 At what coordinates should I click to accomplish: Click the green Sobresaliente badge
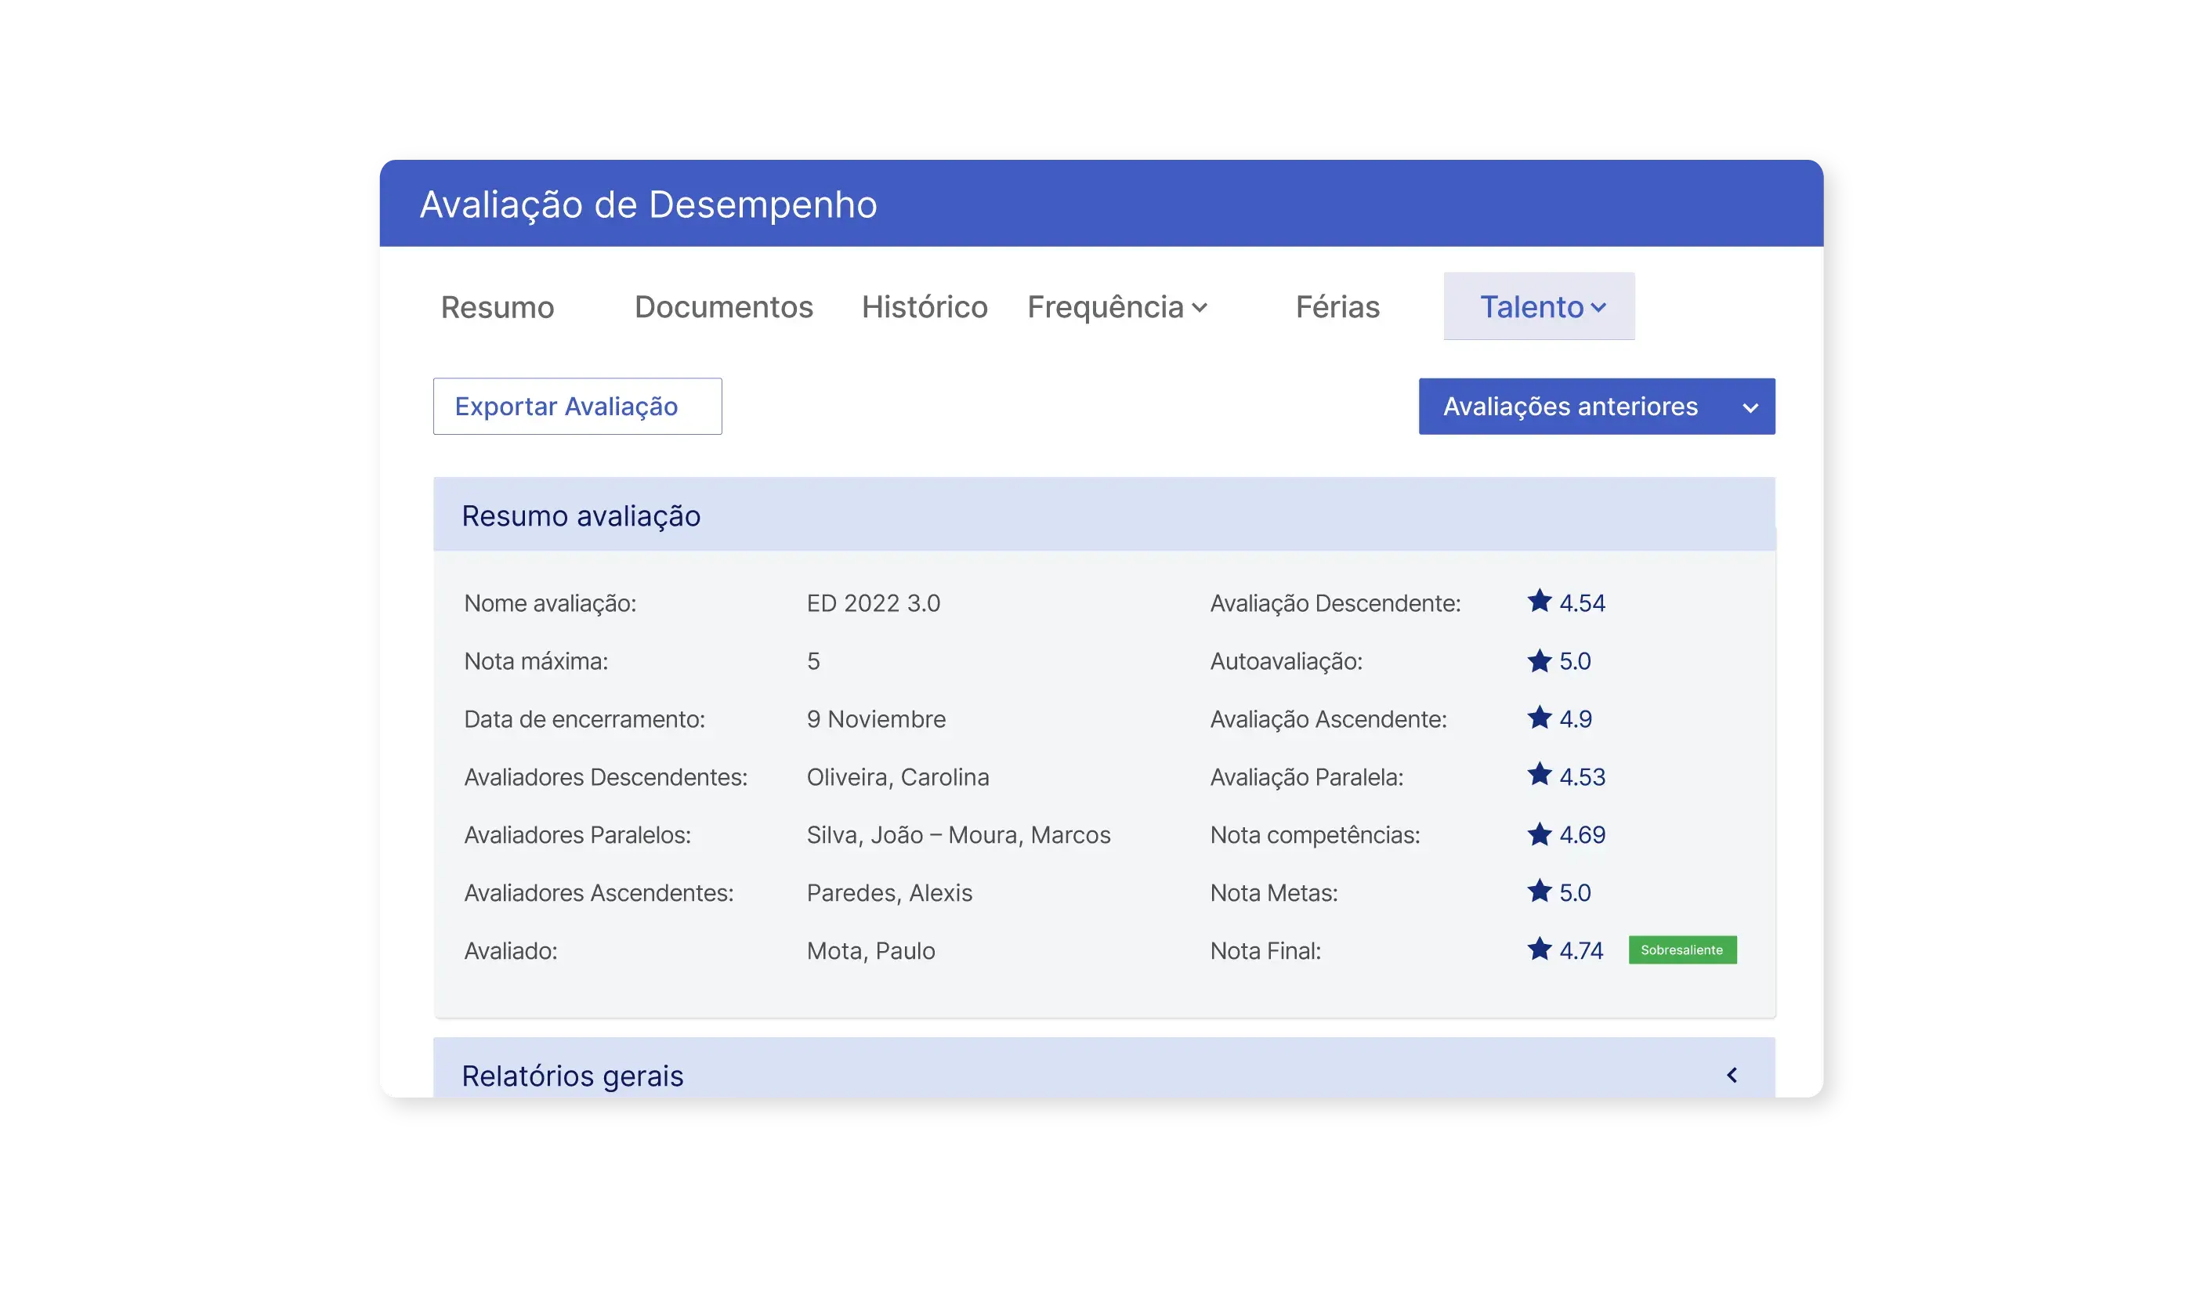(x=1681, y=949)
